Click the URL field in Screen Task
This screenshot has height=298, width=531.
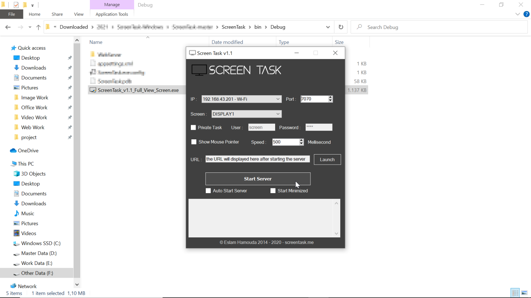point(257,159)
